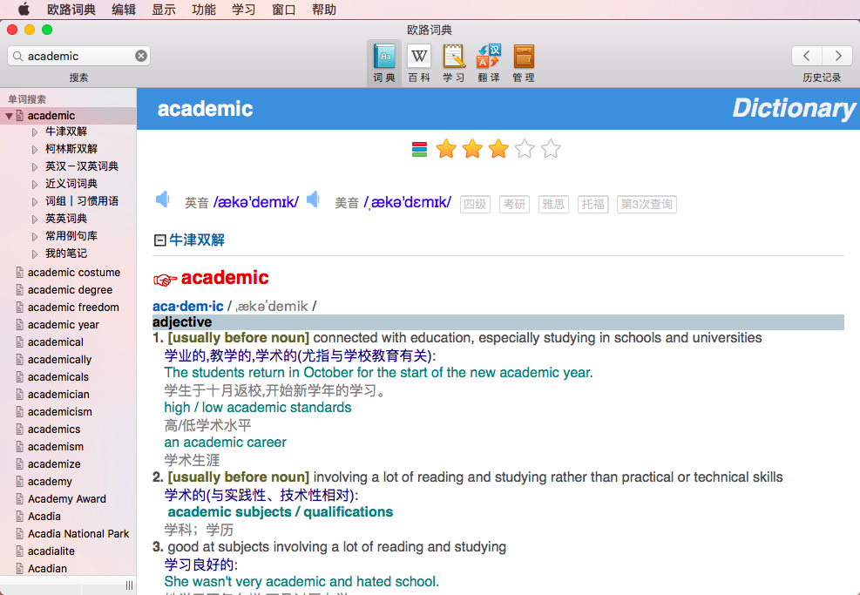Open the 欧路词典 application menu
This screenshot has width=860, height=595.
pyautogui.click(x=71, y=10)
